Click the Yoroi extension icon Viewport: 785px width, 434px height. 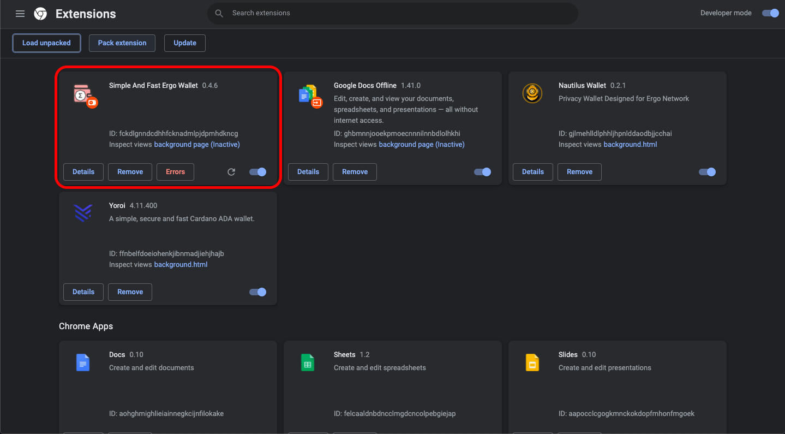(x=83, y=213)
